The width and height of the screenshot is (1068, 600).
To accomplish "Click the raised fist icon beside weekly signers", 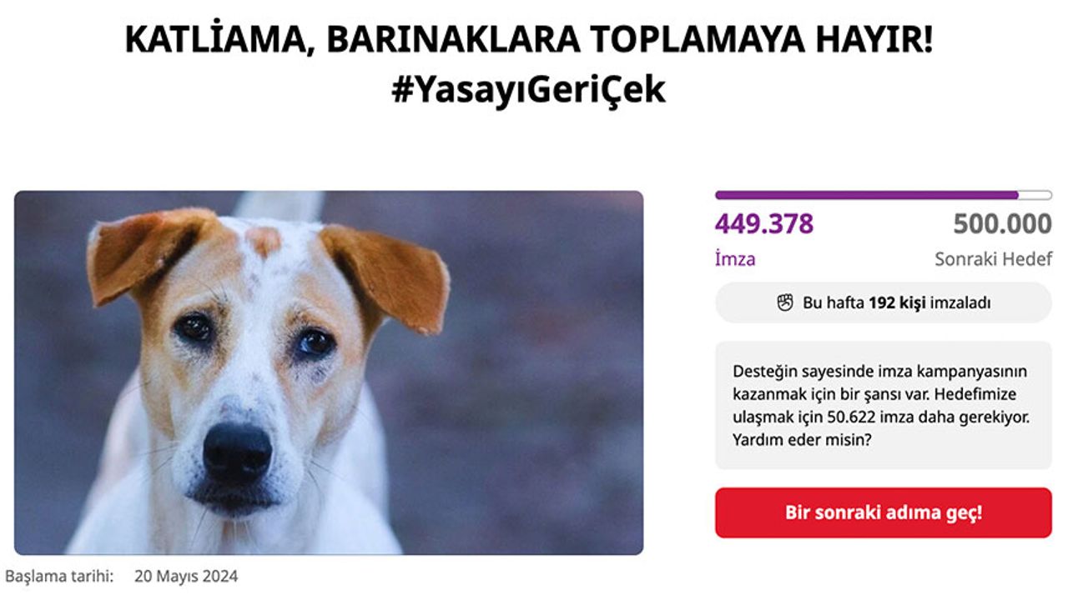I will pyautogui.click(x=784, y=302).
